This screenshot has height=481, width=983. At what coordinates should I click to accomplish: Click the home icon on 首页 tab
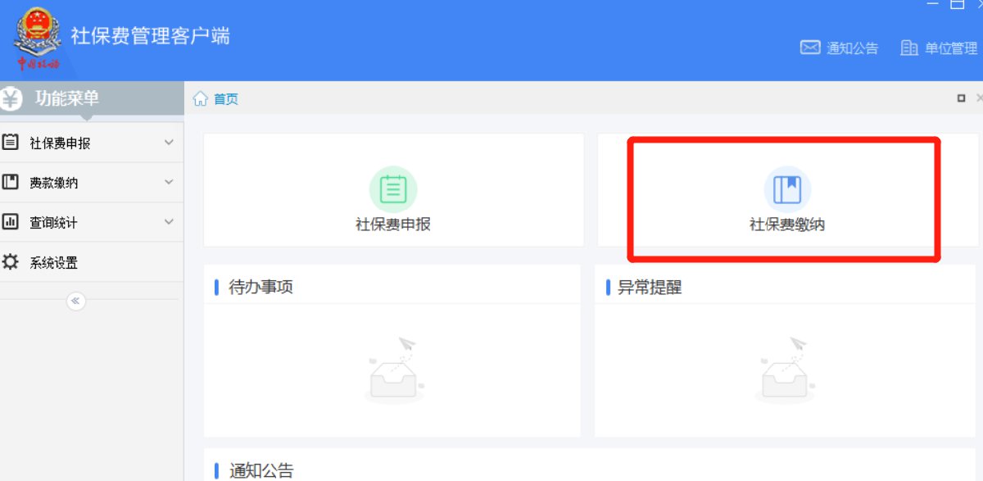click(x=200, y=99)
